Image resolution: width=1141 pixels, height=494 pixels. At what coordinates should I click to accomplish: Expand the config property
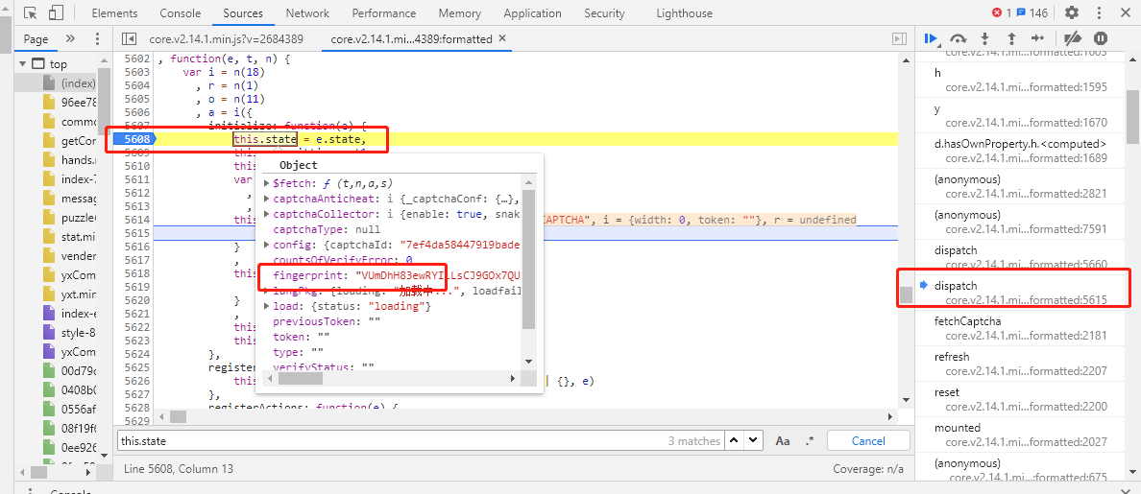pyautogui.click(x=266, y=245)
